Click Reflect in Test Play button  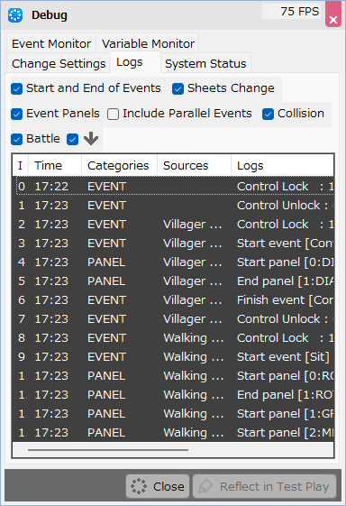pyautogui.click(x=264, y=486)
